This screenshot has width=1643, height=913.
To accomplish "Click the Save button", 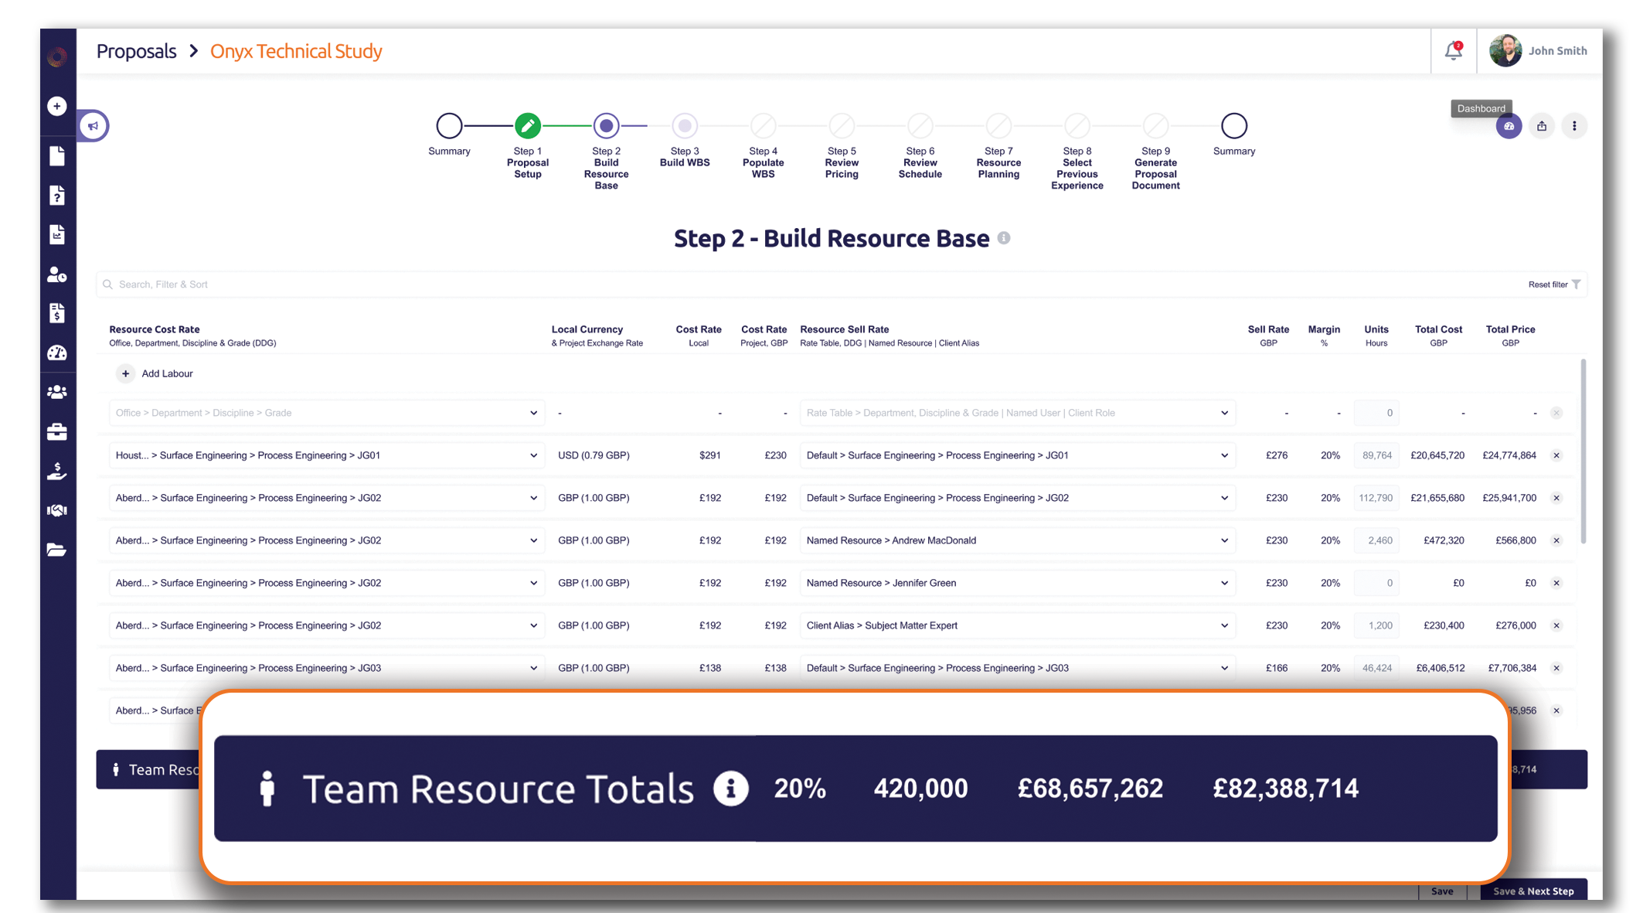I will click(x=1442, y=891).
